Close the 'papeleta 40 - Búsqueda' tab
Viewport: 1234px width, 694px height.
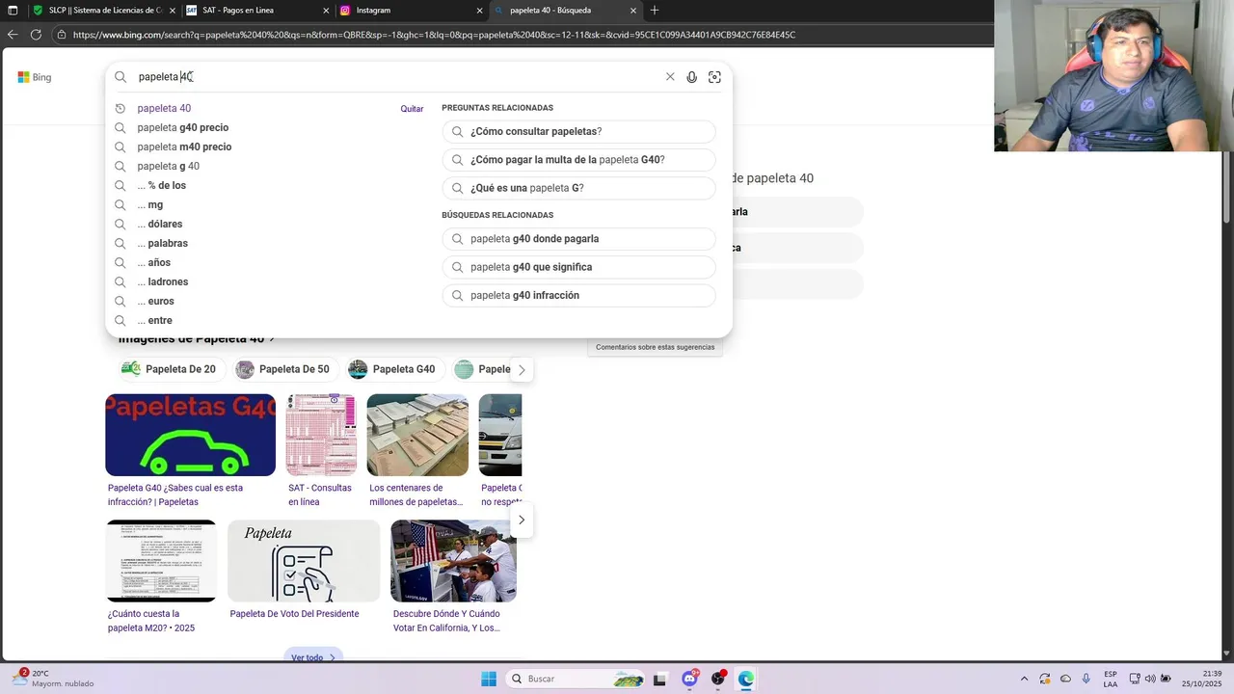(633, 11)
